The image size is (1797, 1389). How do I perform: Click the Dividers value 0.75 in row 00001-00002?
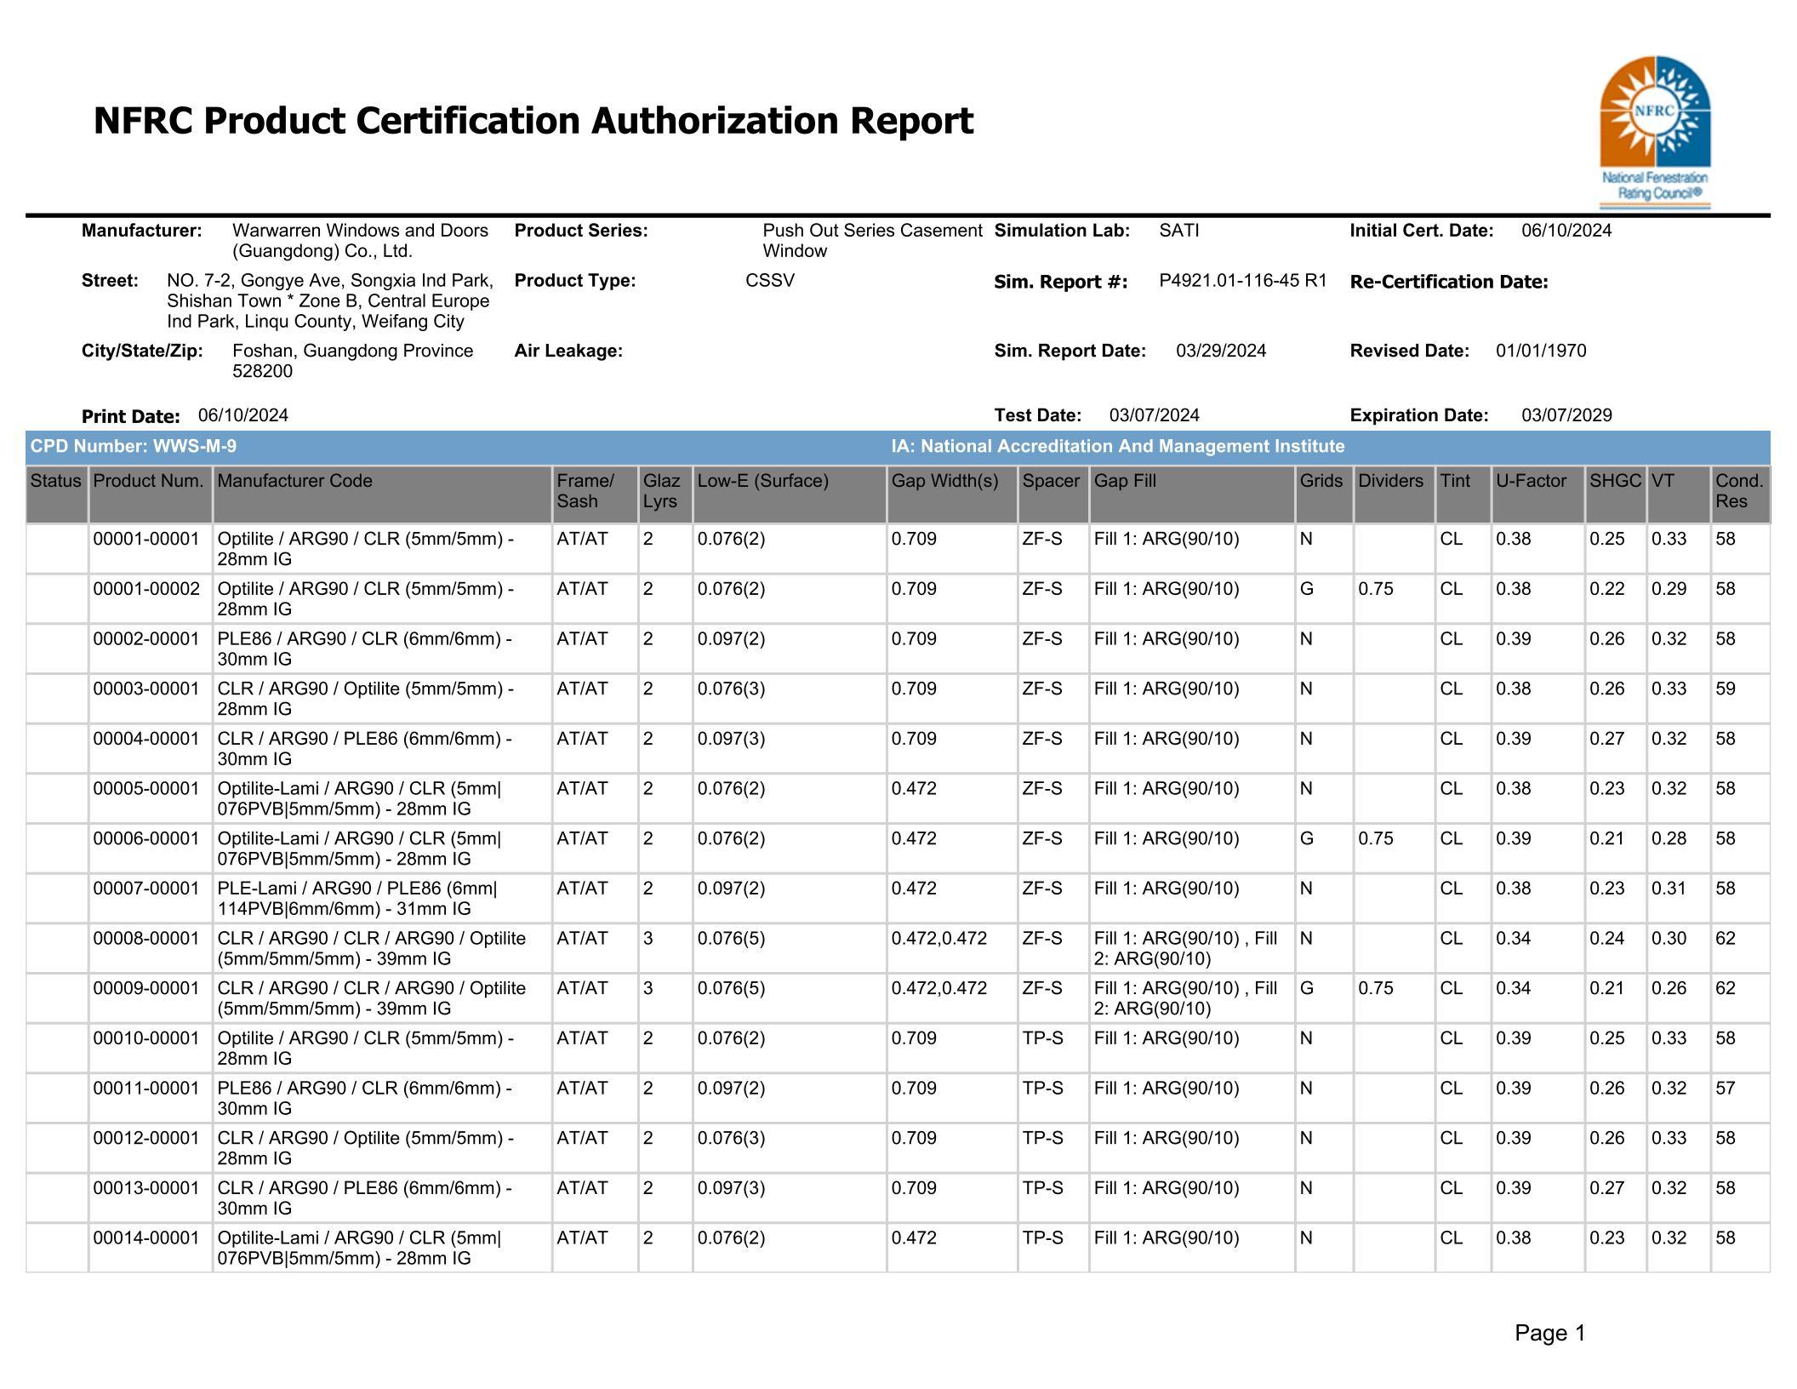click(1376, 589)
